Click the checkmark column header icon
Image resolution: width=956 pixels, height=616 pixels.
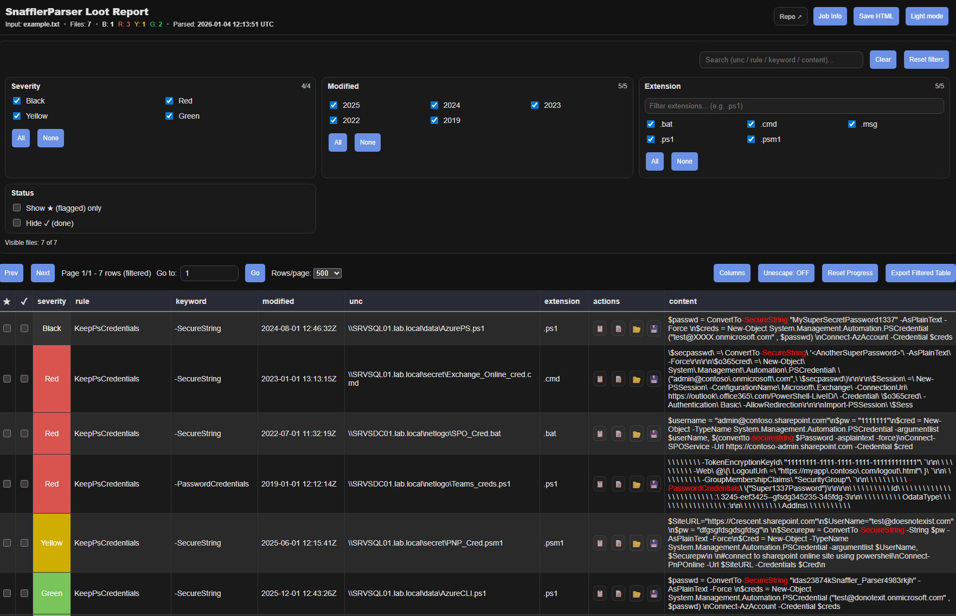click(x=24, y=302)
